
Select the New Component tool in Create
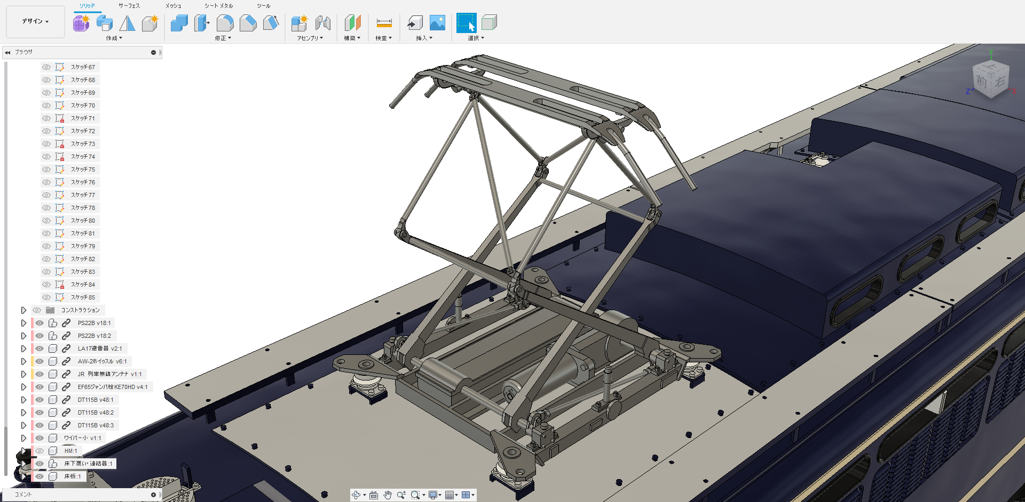coord(81,23)
